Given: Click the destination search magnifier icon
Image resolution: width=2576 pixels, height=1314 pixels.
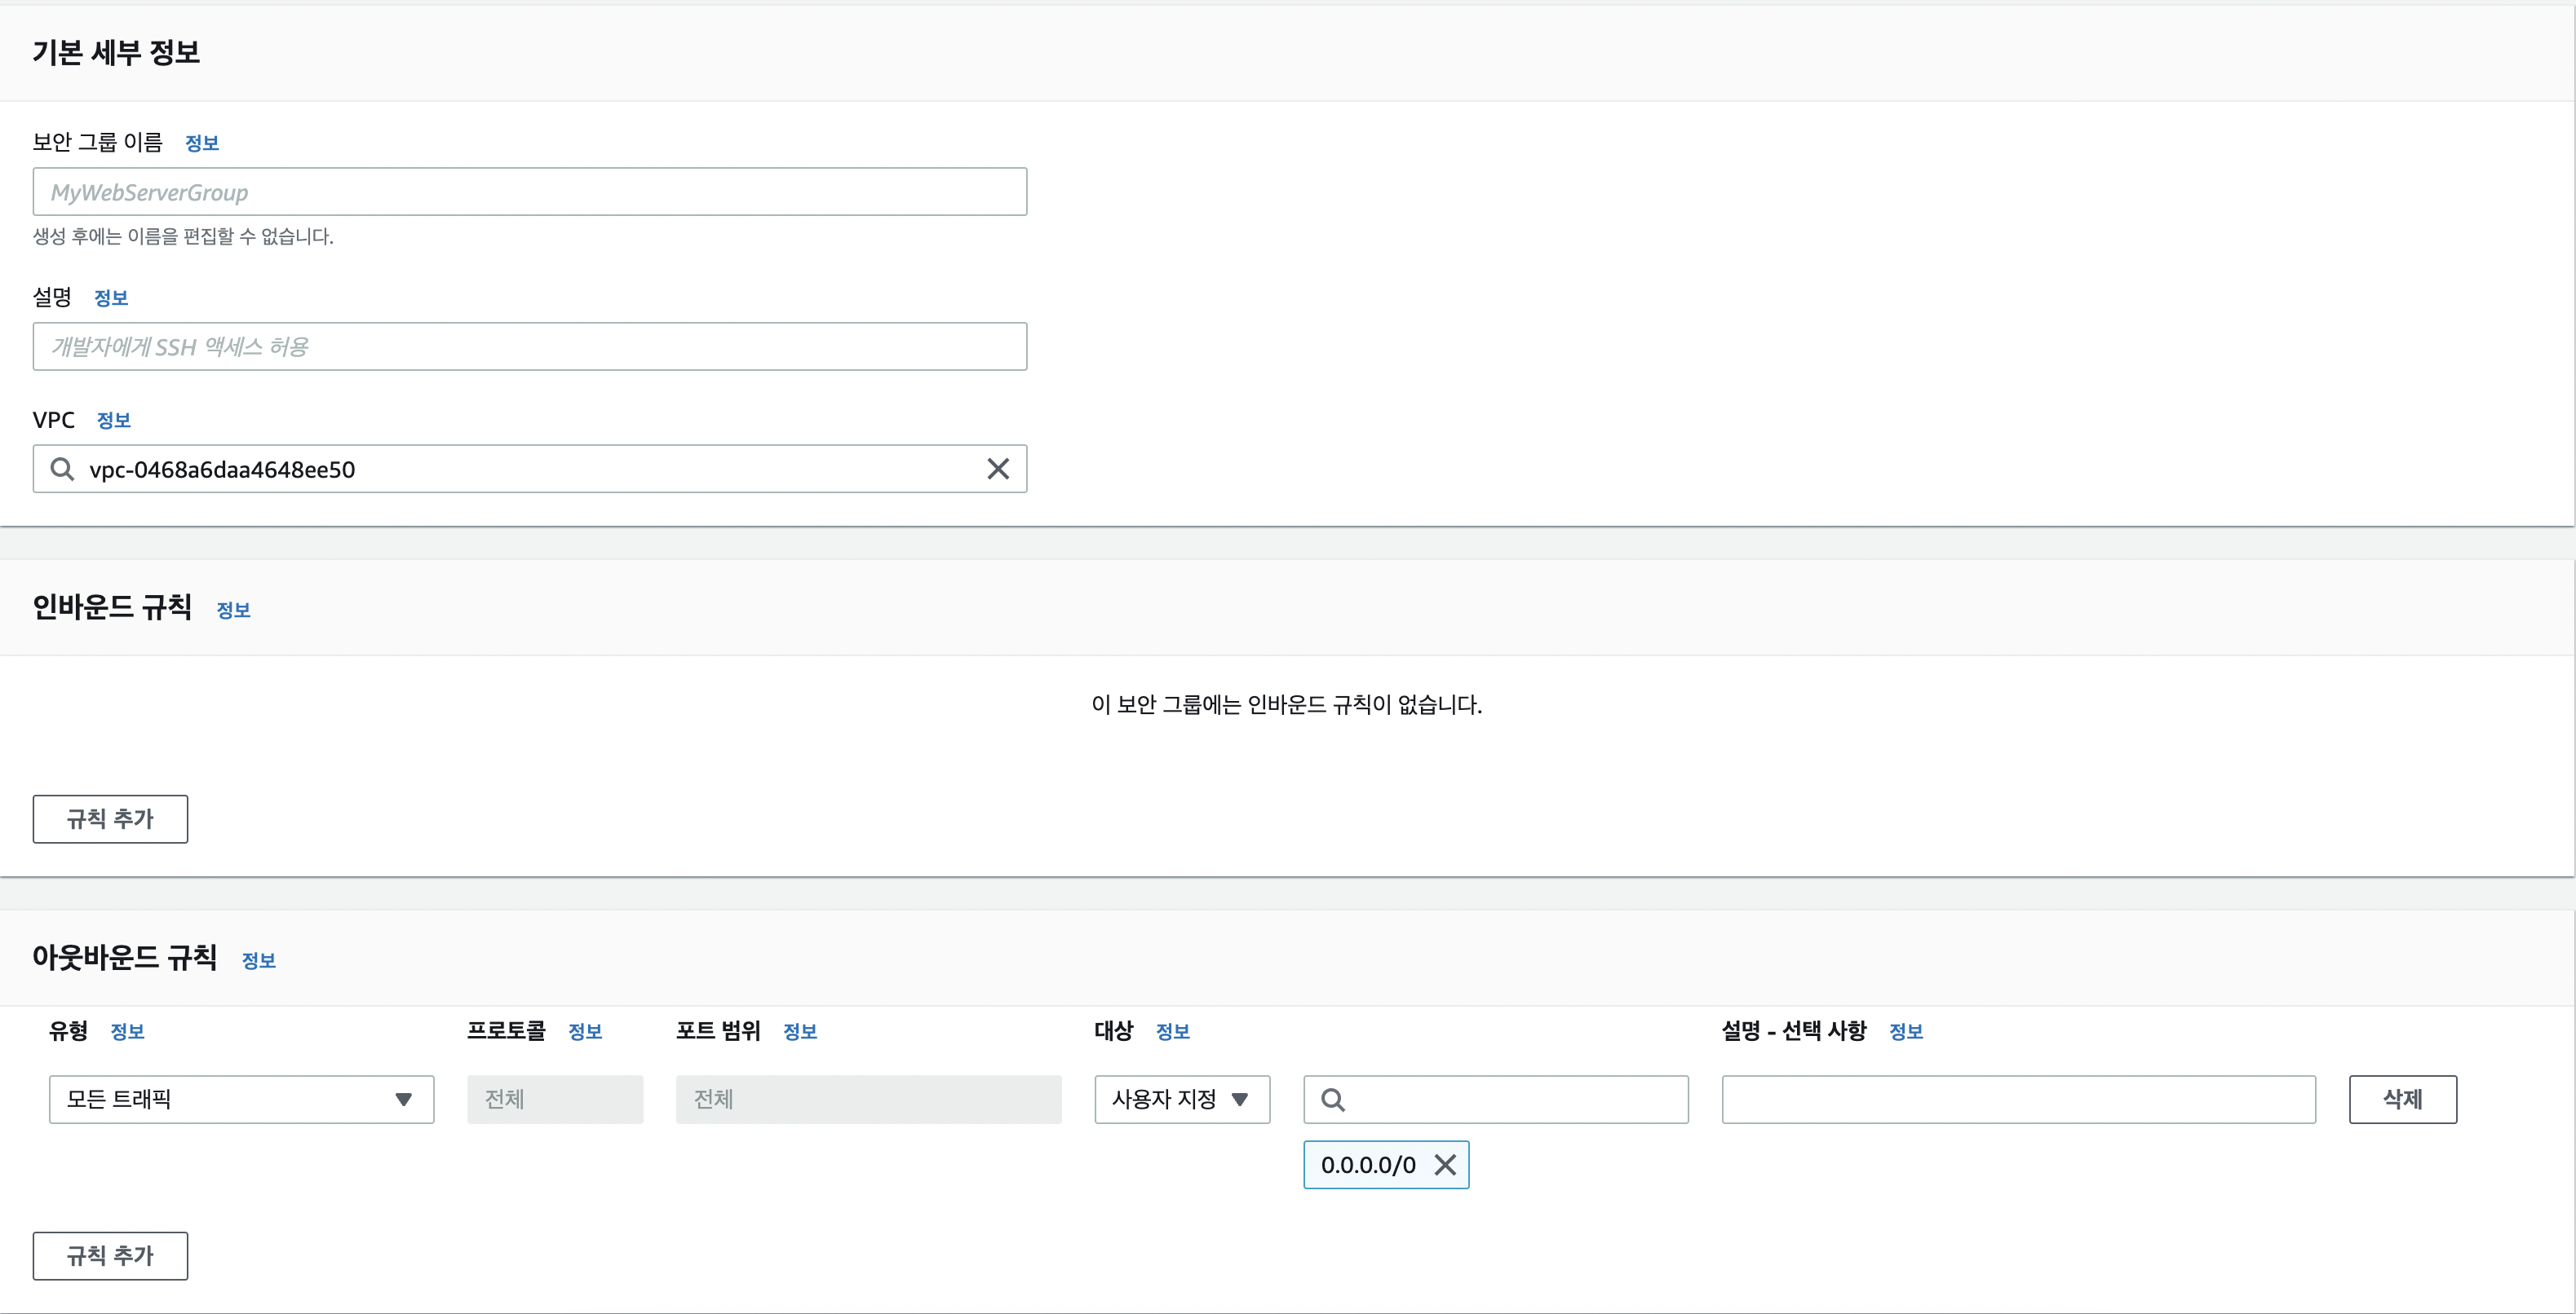Looking at the screenshot, I should click(x=1332, y=1099).
